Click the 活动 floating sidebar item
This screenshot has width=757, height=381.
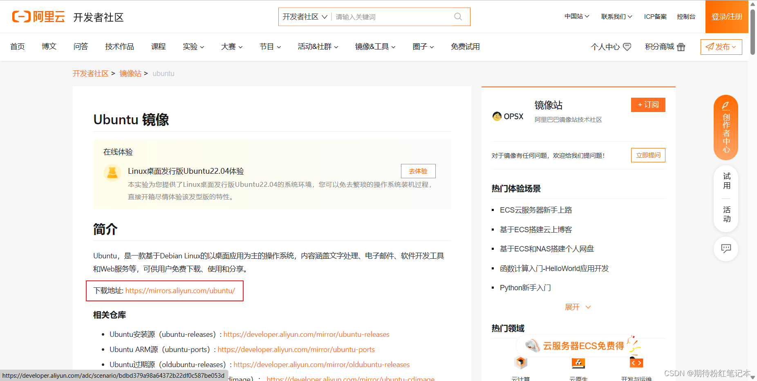pyautogui.click(x=726, y=215)
